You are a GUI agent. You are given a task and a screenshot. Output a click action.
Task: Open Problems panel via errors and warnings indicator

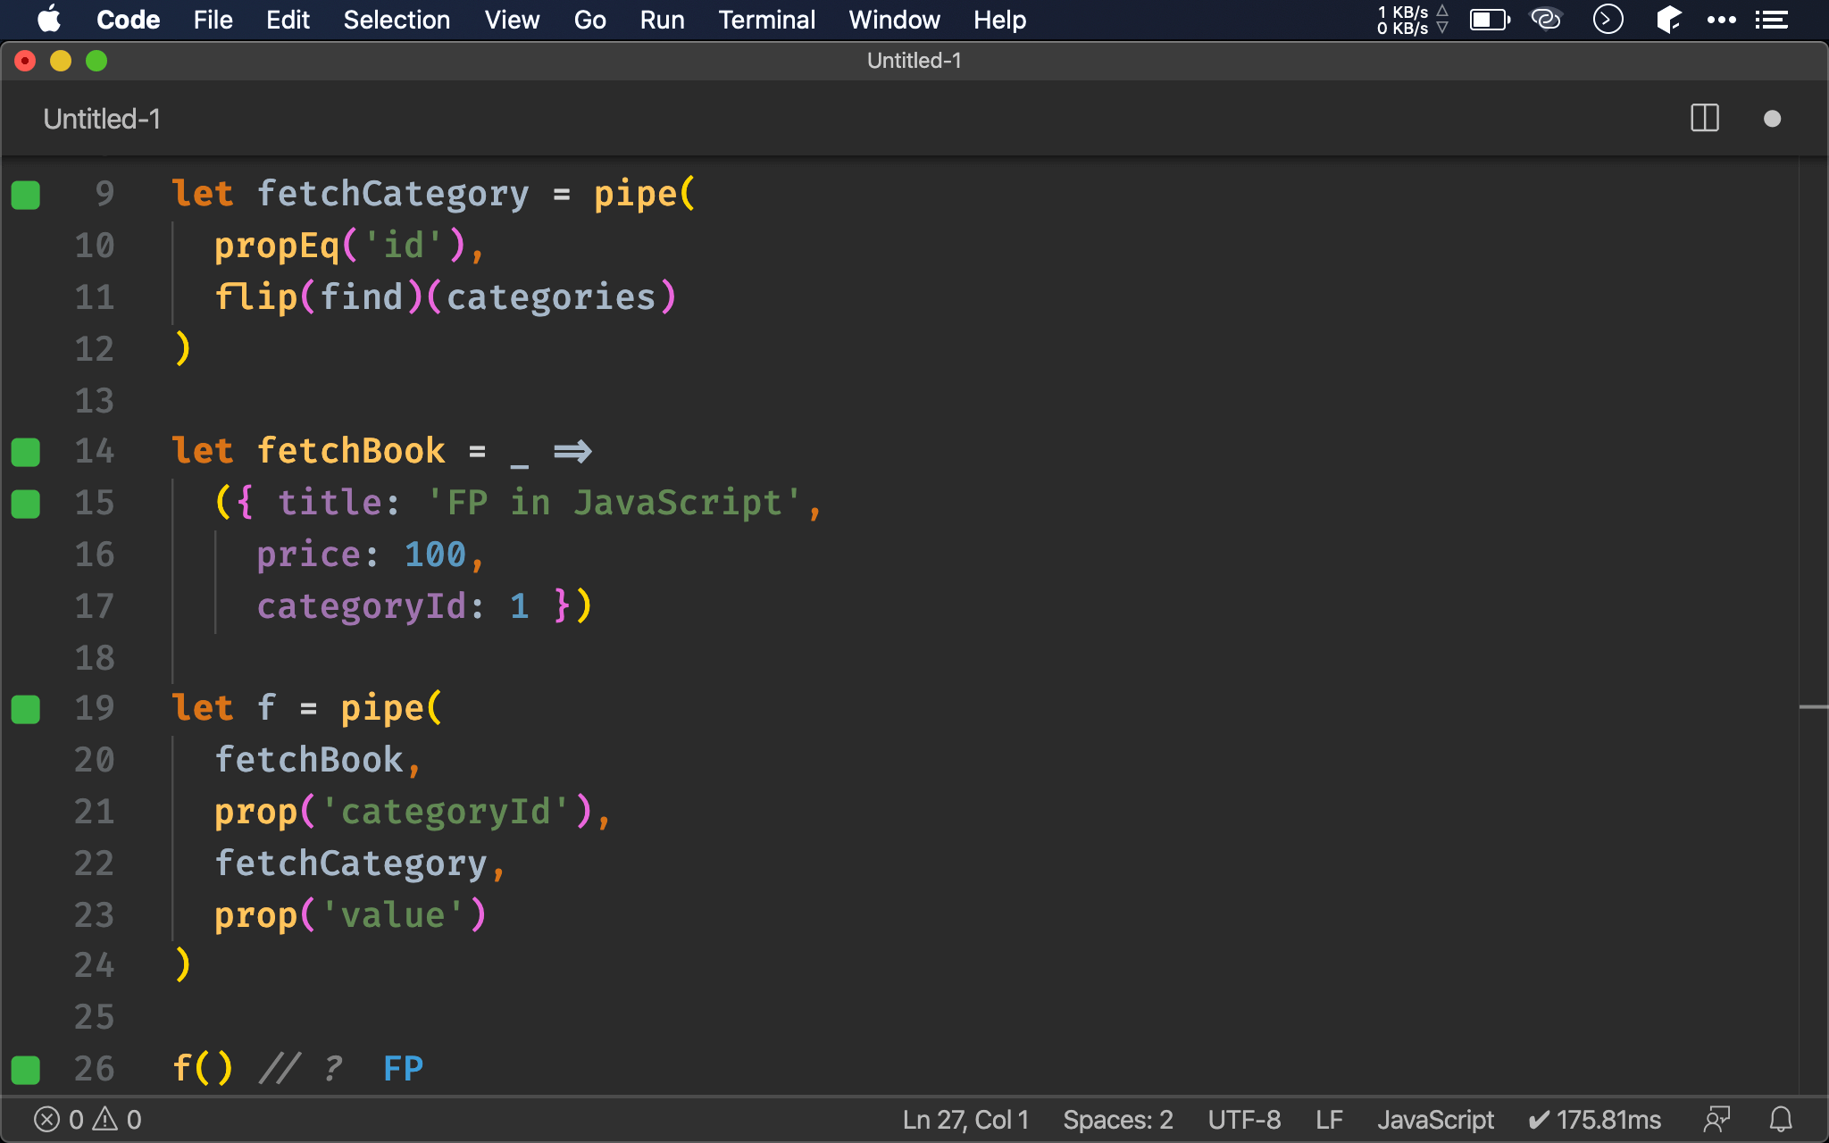pyautogui.click(x=88, y=1120)
